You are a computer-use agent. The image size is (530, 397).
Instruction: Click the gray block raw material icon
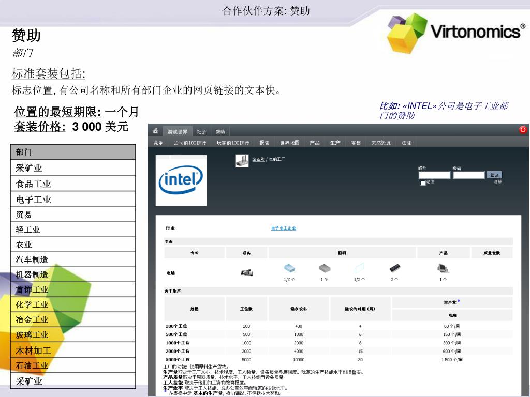click(325, 268)
